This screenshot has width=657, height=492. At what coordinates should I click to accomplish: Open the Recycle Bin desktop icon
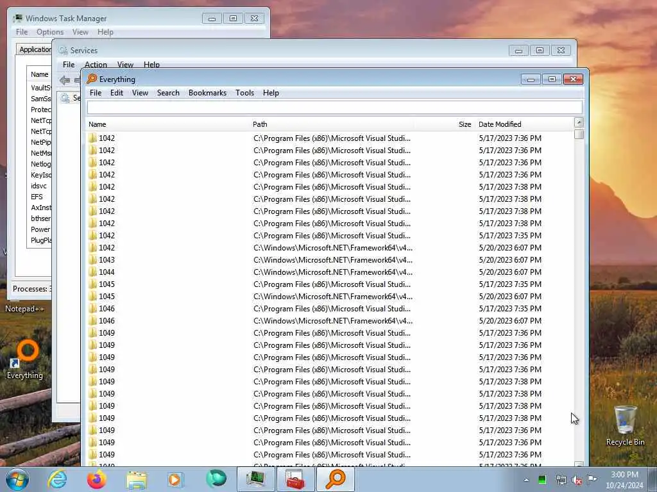[x=625, y=425]
